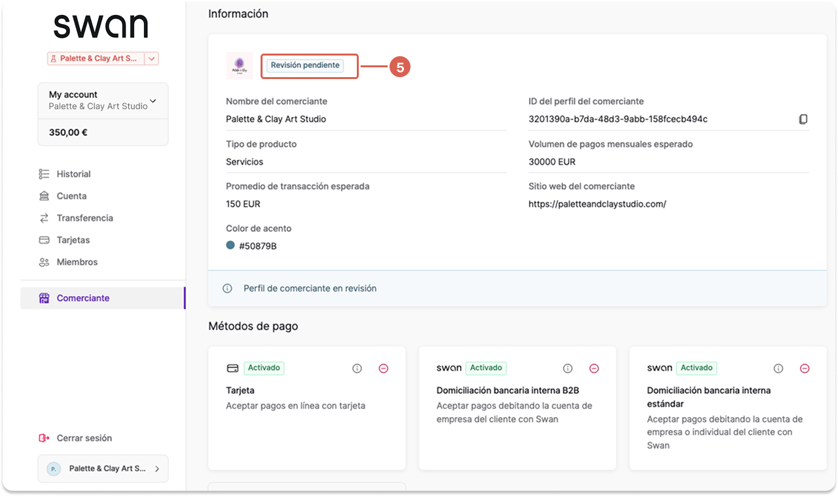
Task: Click the '30000 EUR' monthly volume value
Action: coord(552,161)
